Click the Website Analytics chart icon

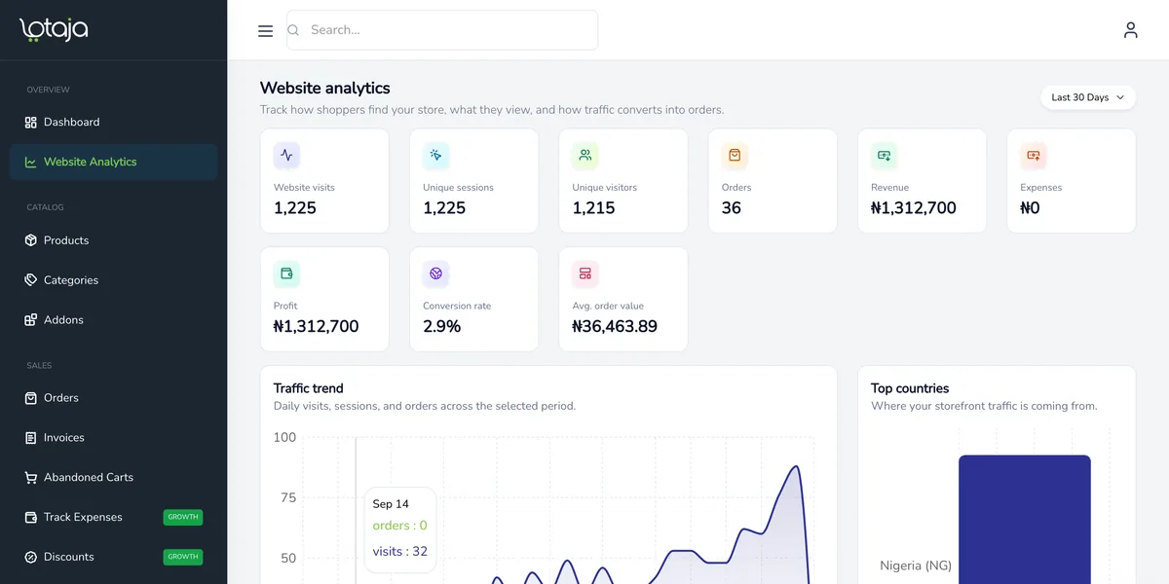click(x=30, y=163)
